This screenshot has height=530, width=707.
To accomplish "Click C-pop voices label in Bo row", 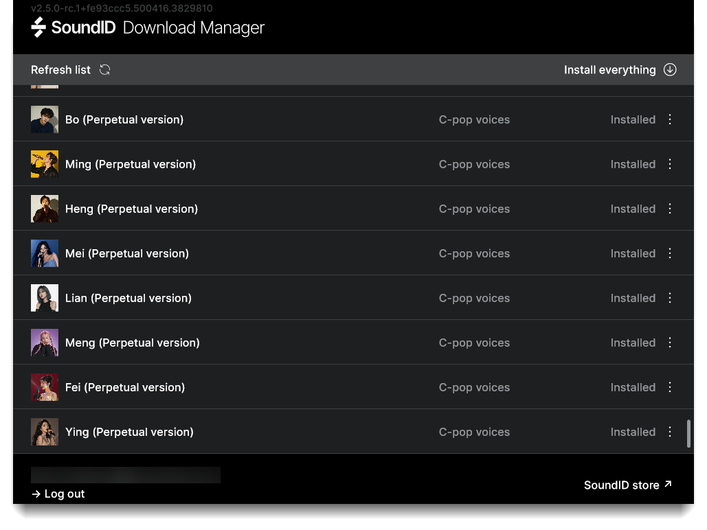I will click(x=474, y=119).
